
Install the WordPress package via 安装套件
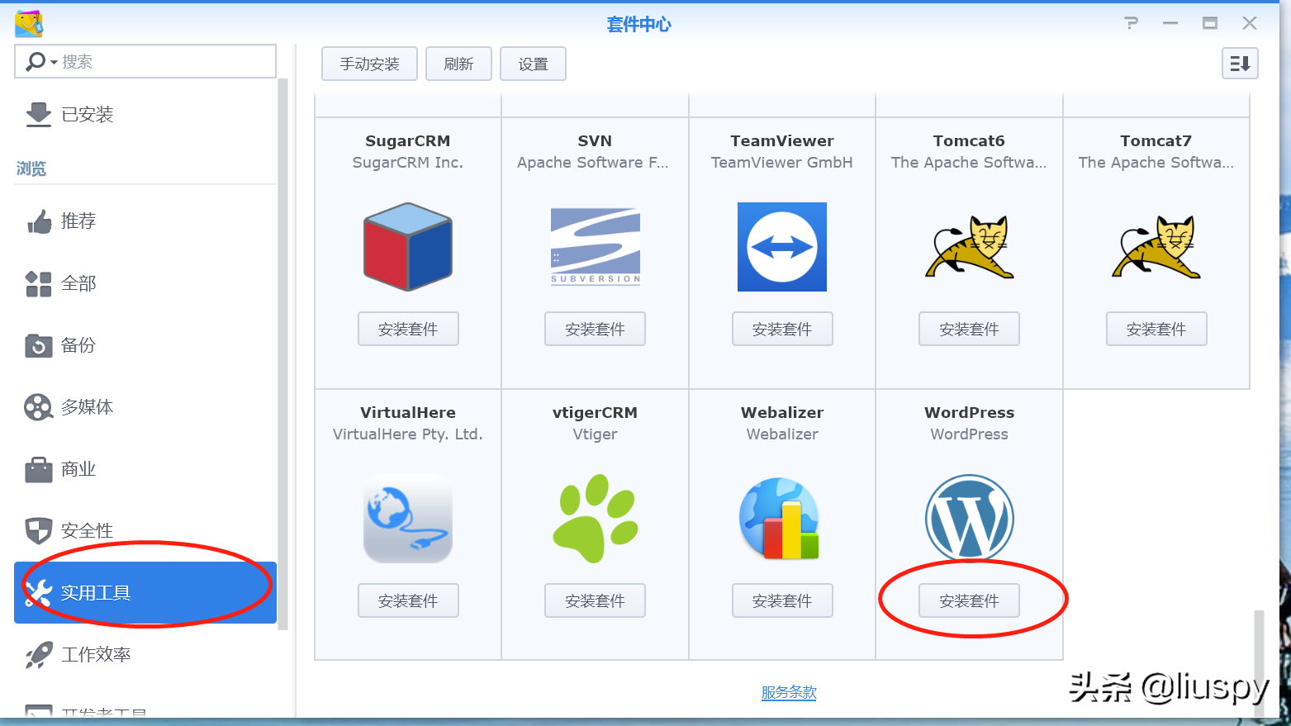(969, 601)
